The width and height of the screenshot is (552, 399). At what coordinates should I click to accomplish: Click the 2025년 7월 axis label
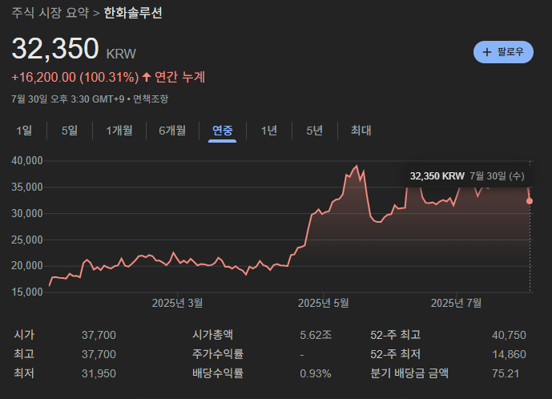(456, 303)
